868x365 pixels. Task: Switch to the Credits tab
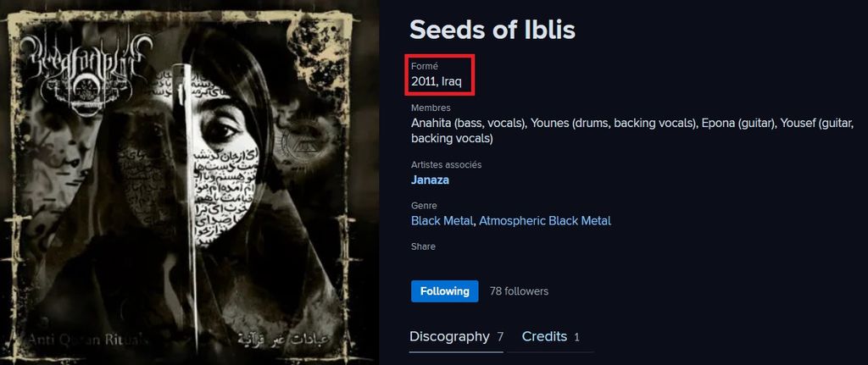(x=544, y=336)
